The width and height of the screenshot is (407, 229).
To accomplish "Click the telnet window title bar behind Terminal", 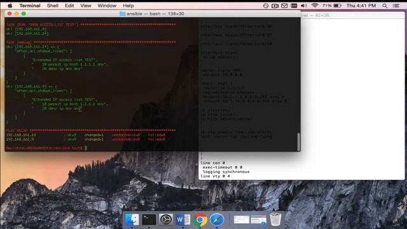I will click(352, 15).
